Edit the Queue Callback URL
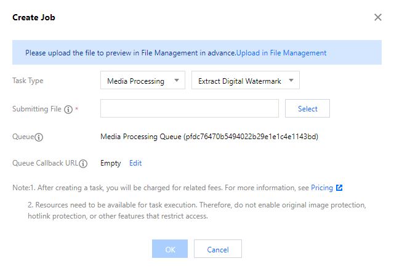This screenshot has height=269, width=394. pos(135,163)
